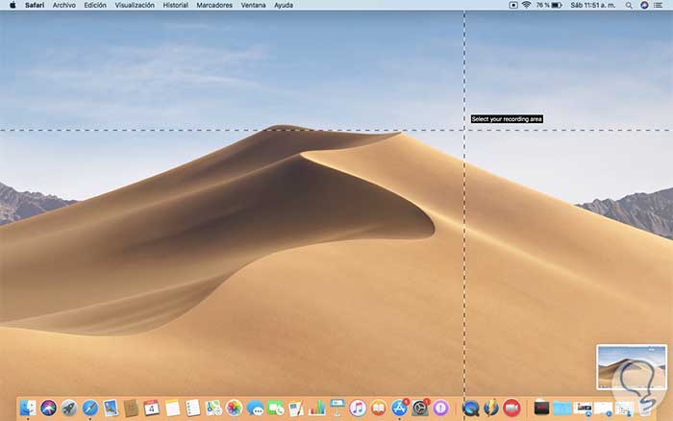Open the blue lightning bolt Dock app
Viewport: 673px width, 421px height.
pyautogui.click(x=491, y=408)
